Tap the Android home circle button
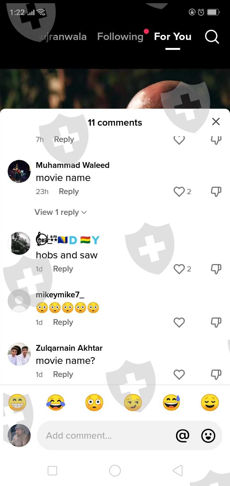Viewport: 230px width, 486px height. pos(115,471)
